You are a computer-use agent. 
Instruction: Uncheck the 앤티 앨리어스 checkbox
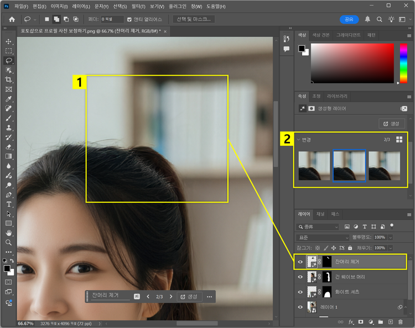(129, 19)
